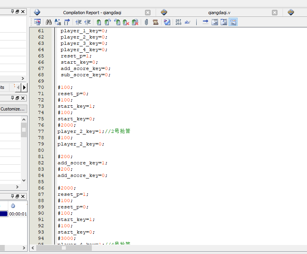Close the bottom left timer panel
The width and height of the screenshot is (307, 254).
(x=23, y=196)
